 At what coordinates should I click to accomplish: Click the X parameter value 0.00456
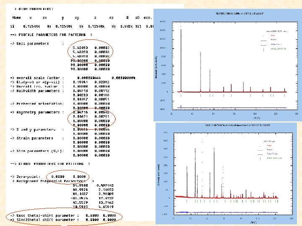80,129
